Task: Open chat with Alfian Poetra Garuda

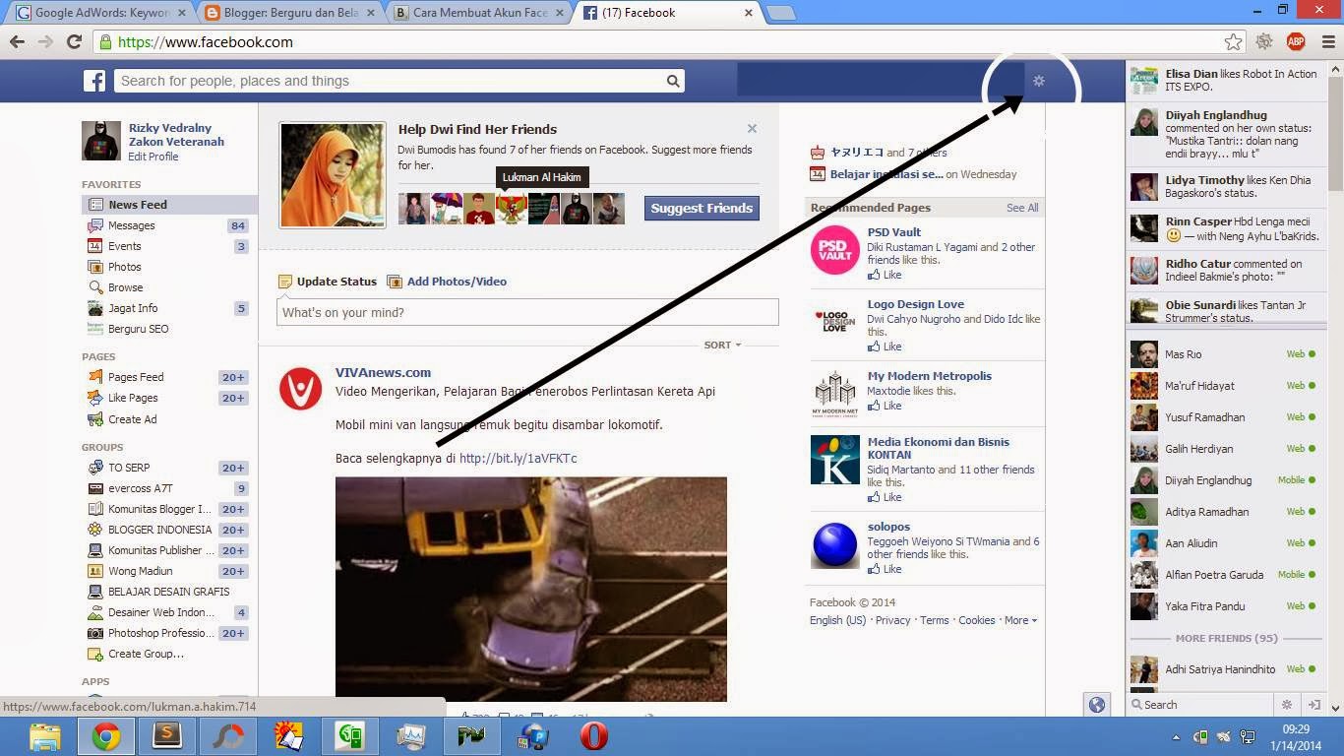Action: click(1224, 575)
